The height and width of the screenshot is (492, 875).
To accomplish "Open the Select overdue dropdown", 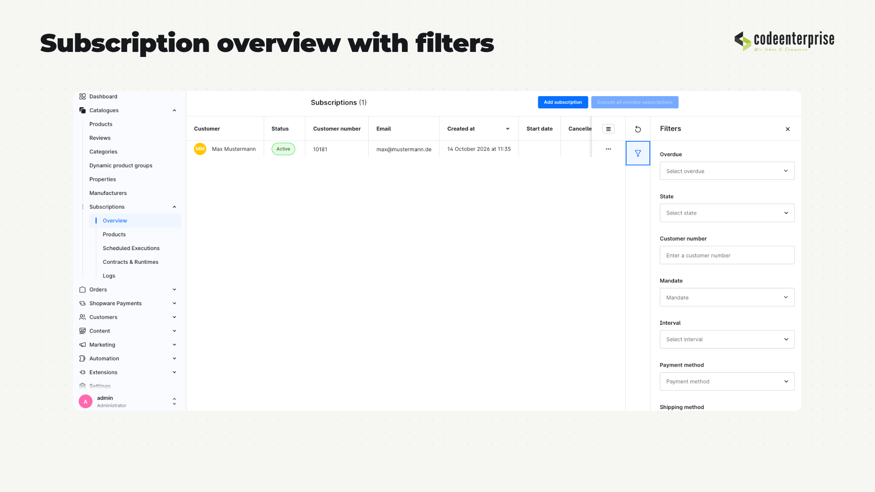I will (x=727, y=171).
